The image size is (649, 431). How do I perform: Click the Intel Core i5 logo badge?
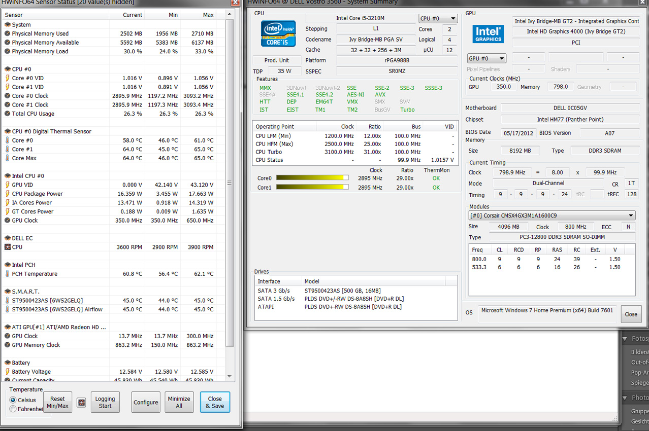[278, 34]
